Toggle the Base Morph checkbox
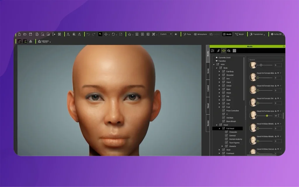The height and width of the screenshot is (187, 299). click(223, 121)
